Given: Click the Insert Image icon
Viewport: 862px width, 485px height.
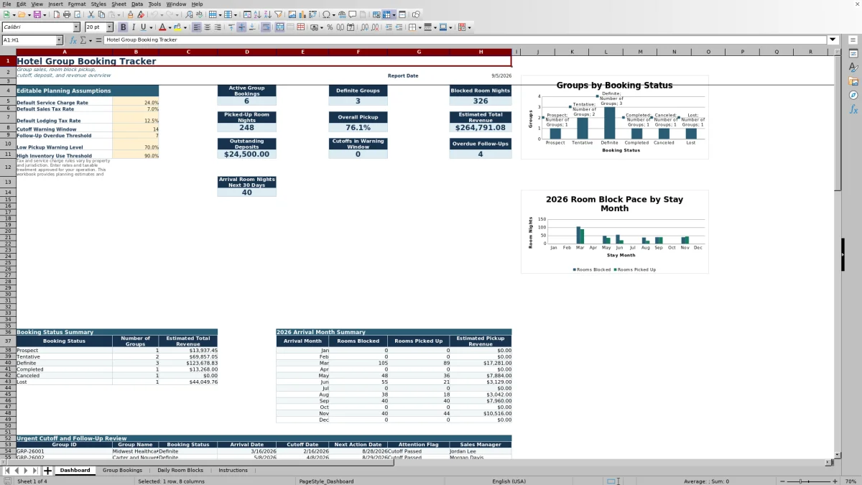Looking at the screenshot, I should pyautogui.click(x=292, y=14).
